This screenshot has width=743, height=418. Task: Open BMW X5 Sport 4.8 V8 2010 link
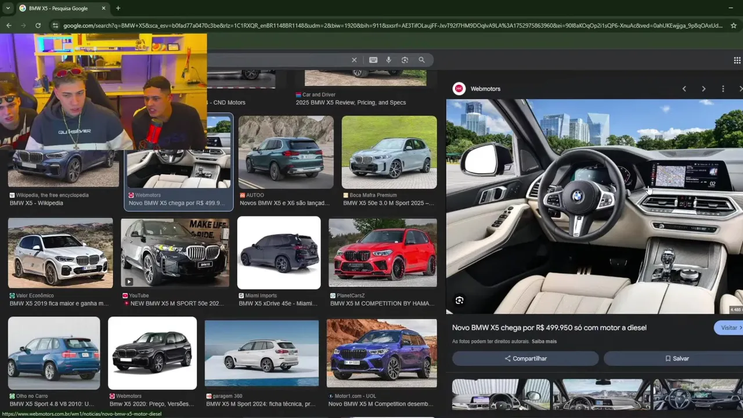coord(52,404)
